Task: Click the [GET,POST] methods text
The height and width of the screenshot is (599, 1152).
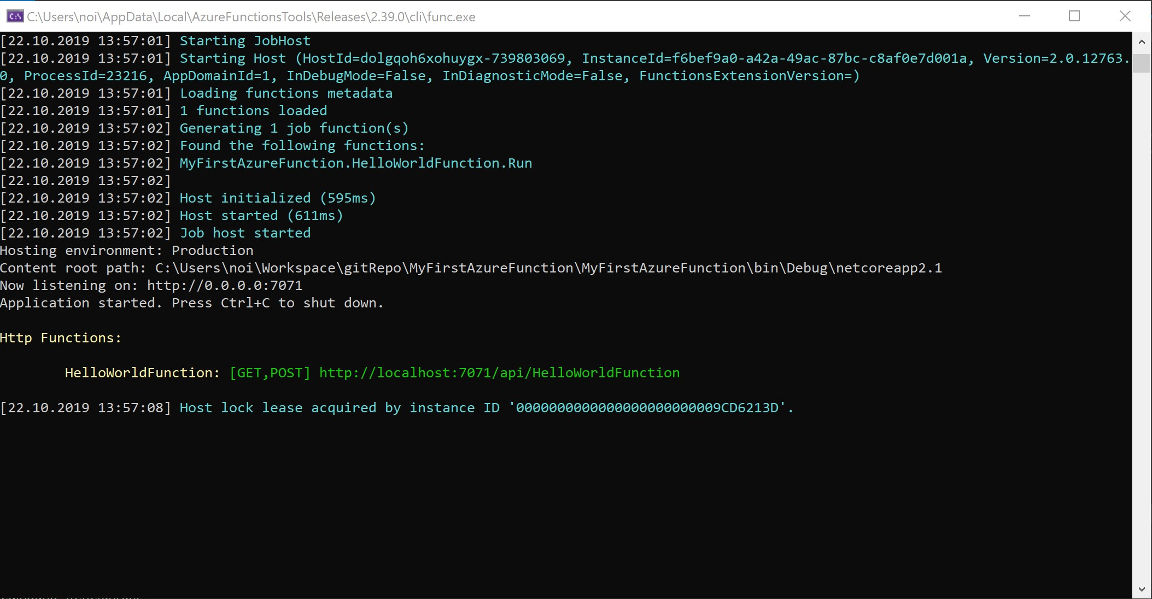Action: [x=270, y=373]
